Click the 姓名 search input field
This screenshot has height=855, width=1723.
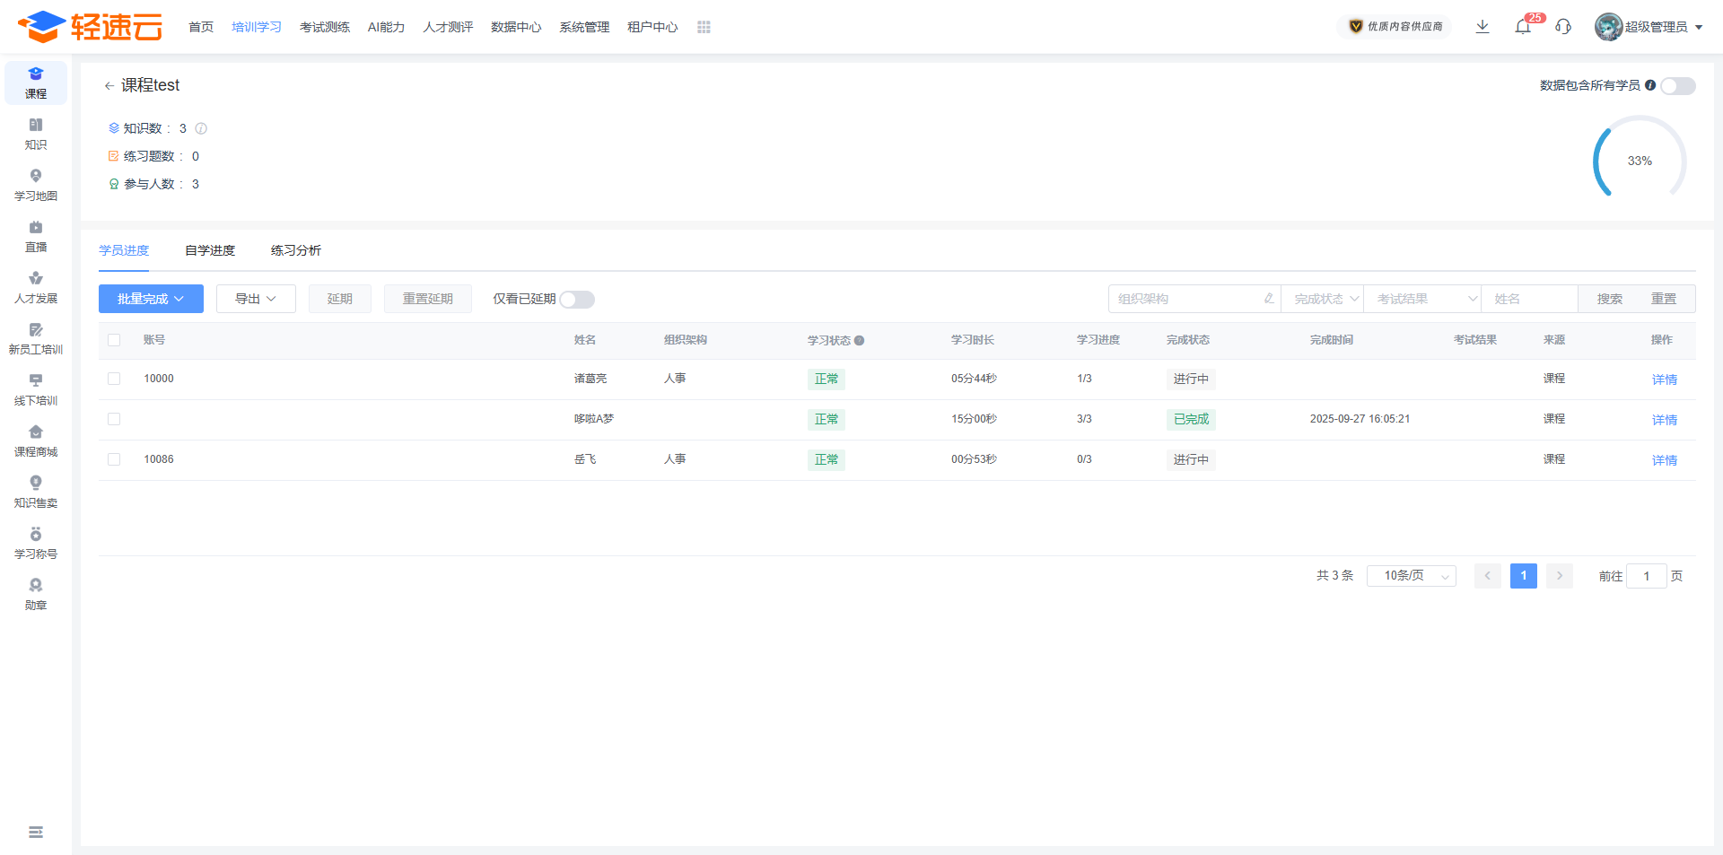coord(1529,299)
